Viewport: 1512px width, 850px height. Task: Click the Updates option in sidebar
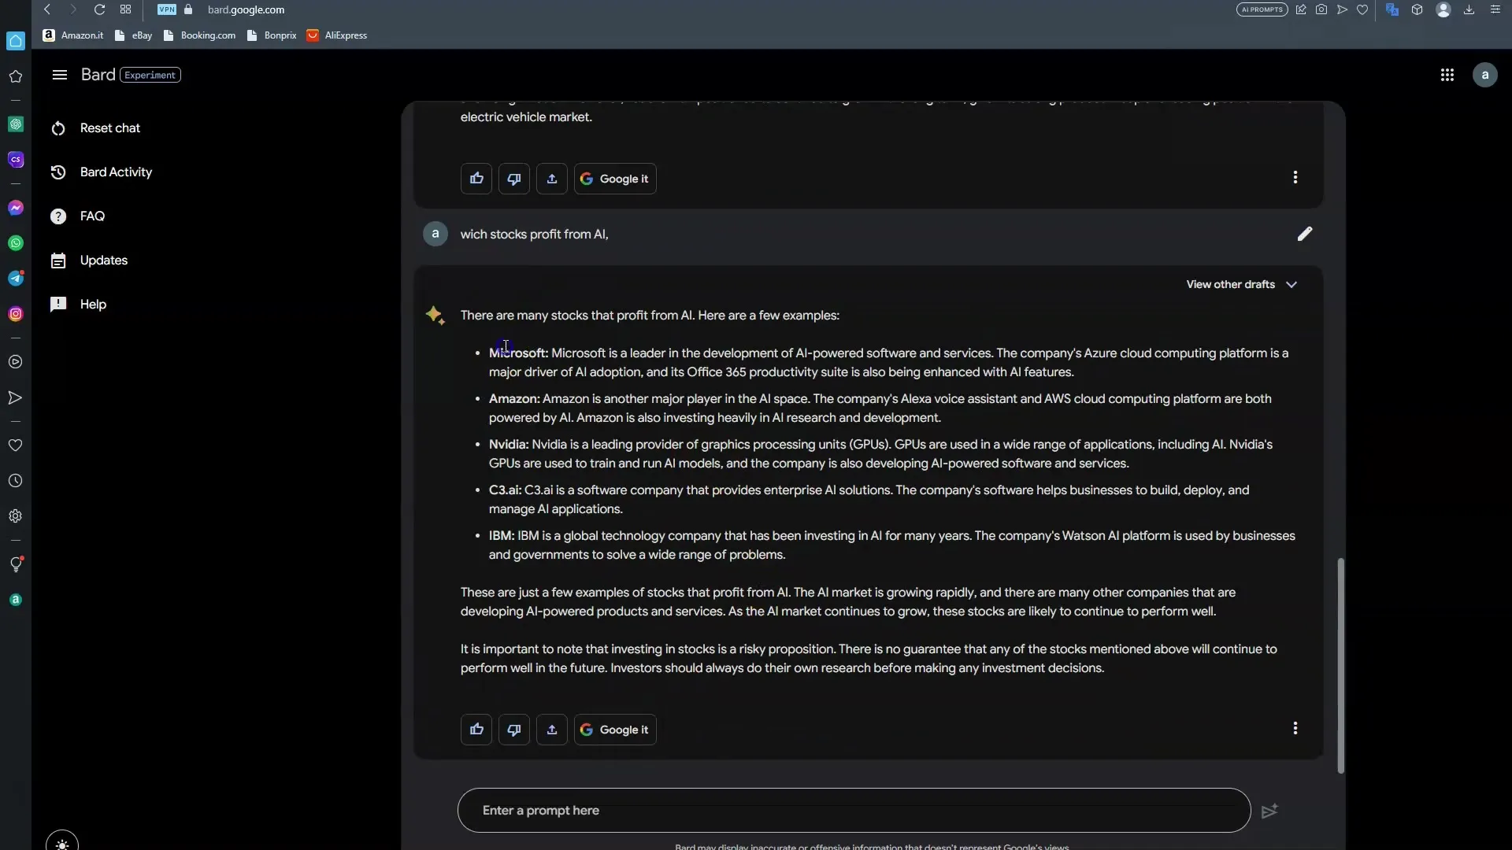tap(103, 261)
